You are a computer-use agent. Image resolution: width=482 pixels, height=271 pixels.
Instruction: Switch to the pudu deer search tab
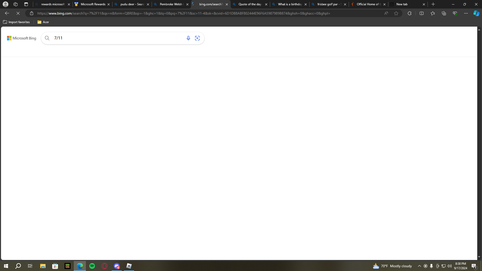pyautogui.click(x=132, y=4)
